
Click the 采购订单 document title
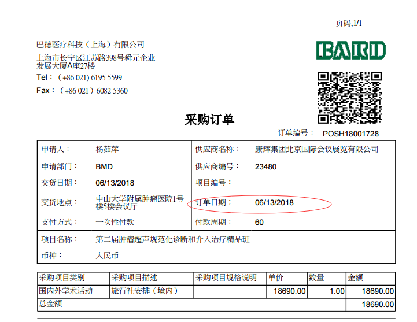coord(209,120)
